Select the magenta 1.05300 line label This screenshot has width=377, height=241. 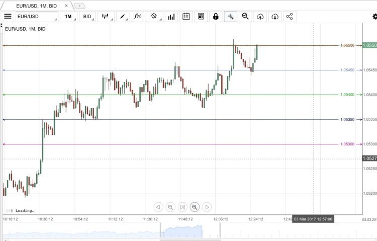[347, 144]
